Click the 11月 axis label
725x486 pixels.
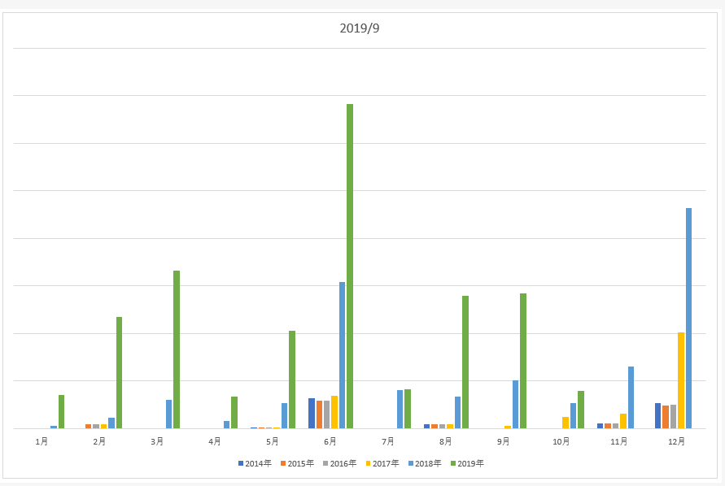[619, 441]
